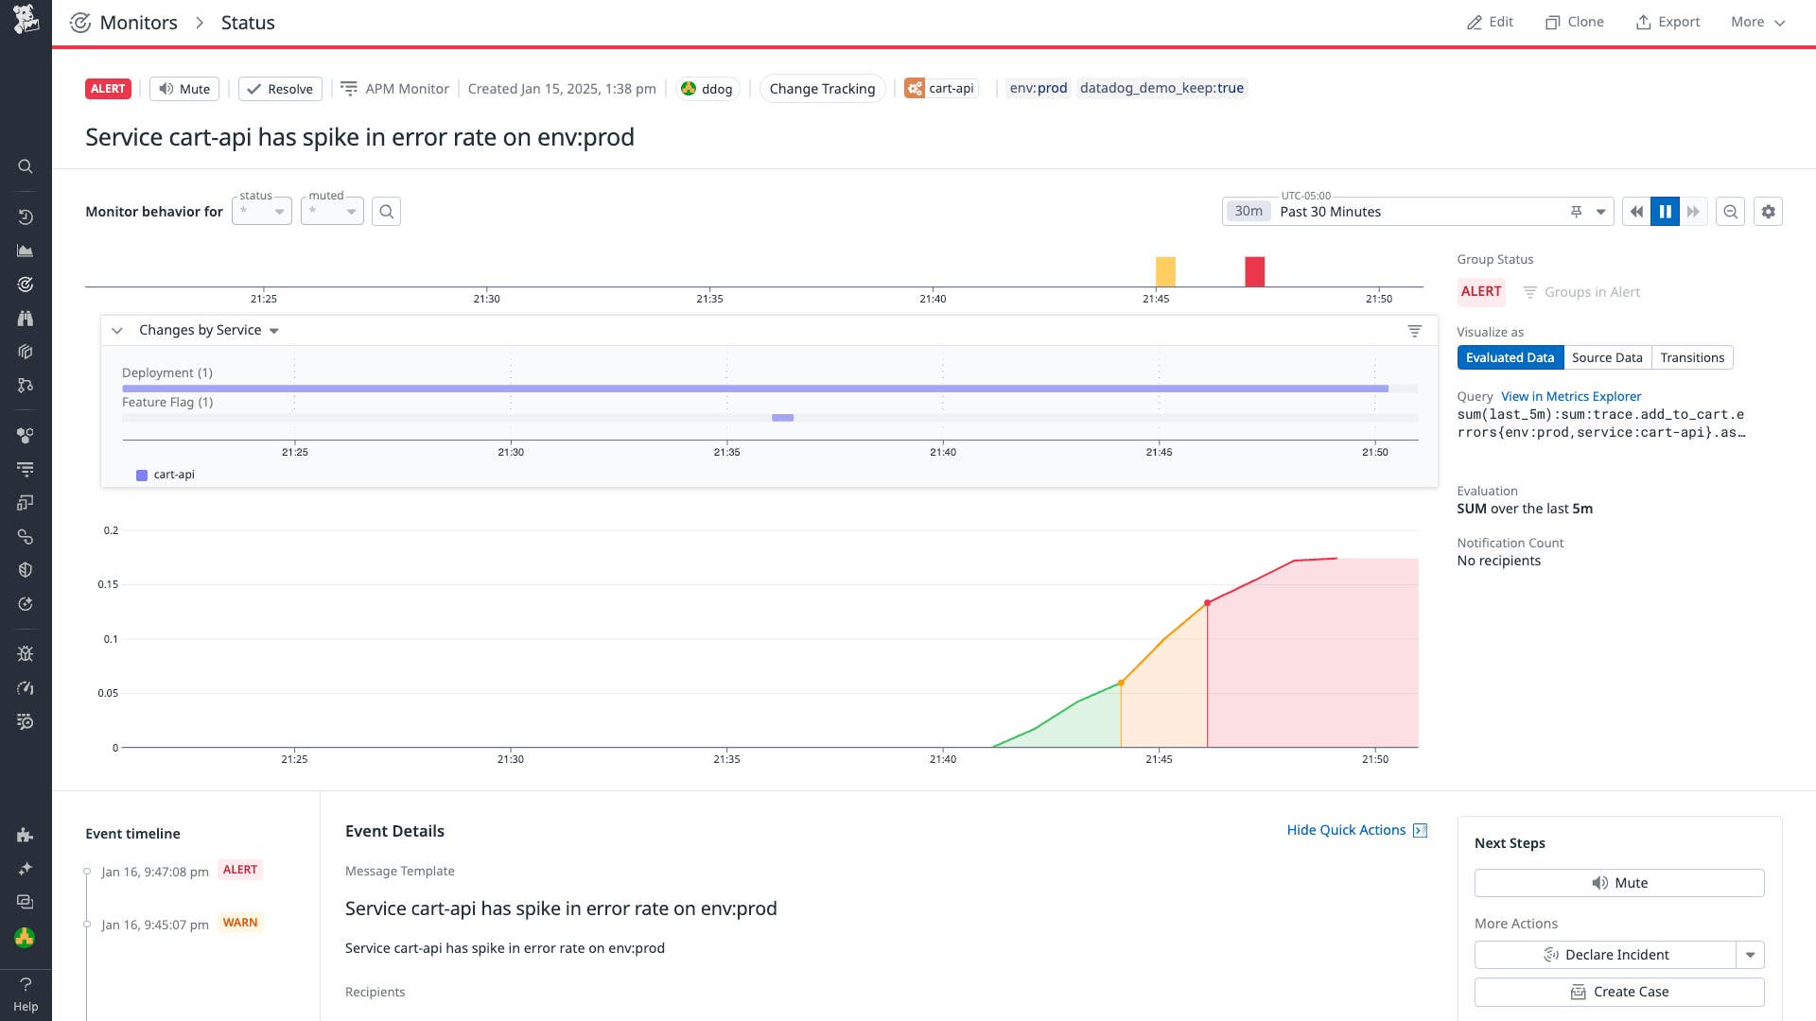Collapse the Changes by Service panel
The width and height of the screenshot is (1816, 1021).
coord(117,330)
